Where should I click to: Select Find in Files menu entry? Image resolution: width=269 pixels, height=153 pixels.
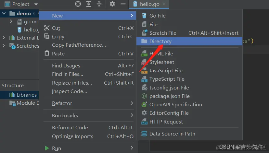tap(87, 74)
